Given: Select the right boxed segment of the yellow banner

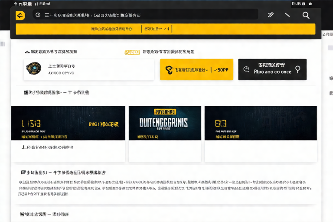Looking at the screenshot, I should pos(157,29).
